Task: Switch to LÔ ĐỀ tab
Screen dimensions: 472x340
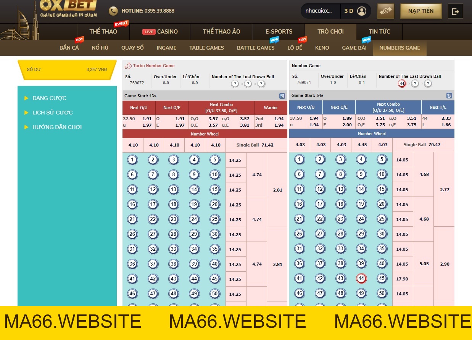Action: pyautogui.click(x=295, y=48)
